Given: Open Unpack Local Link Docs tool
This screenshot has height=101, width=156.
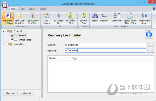Looking at the screenshot, I should (33, 18).
